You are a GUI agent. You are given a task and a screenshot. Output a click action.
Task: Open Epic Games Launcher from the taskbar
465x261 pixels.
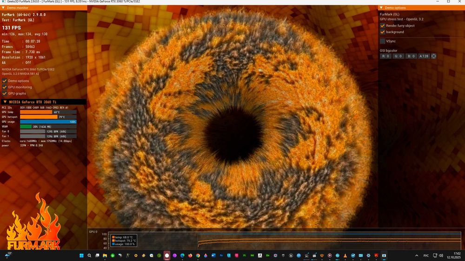[283, 255]
